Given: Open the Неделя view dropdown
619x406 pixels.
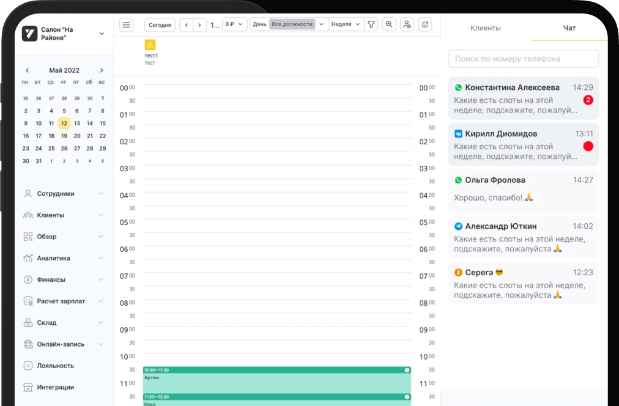Looking at the screenshot, I should (345, 24).
